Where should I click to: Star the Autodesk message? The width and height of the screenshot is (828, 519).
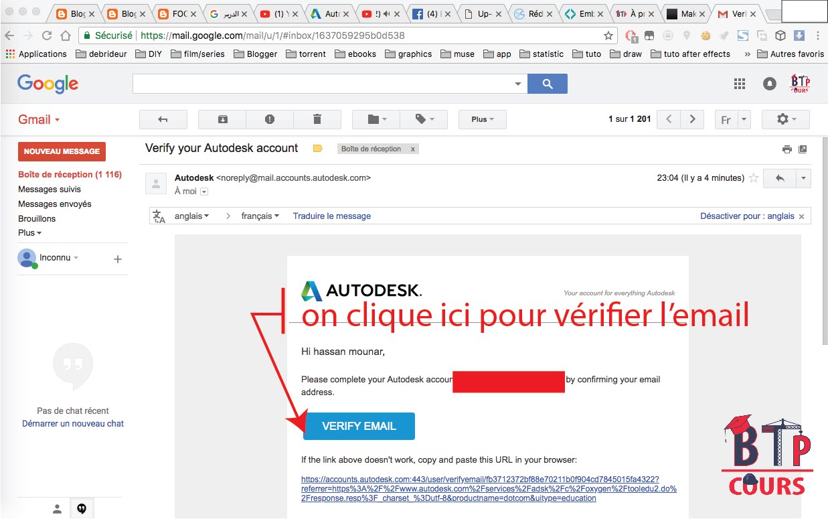[754, 178]
